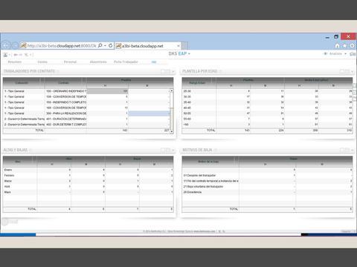The width and height of the screenshot is (357, 267).
Task: Refresh the page with the reload icon
Action: (111, 46)
